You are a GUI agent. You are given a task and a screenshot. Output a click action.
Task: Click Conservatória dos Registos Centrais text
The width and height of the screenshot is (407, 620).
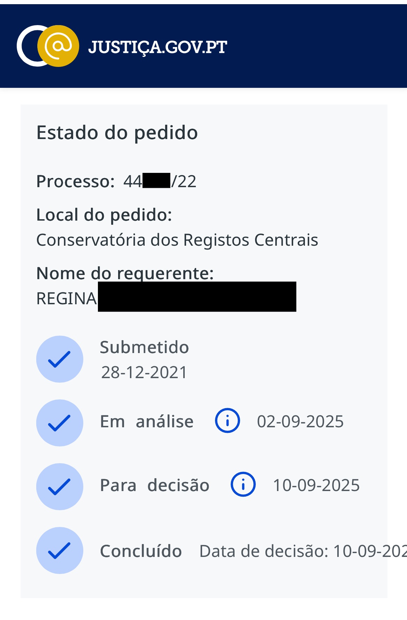177,240
